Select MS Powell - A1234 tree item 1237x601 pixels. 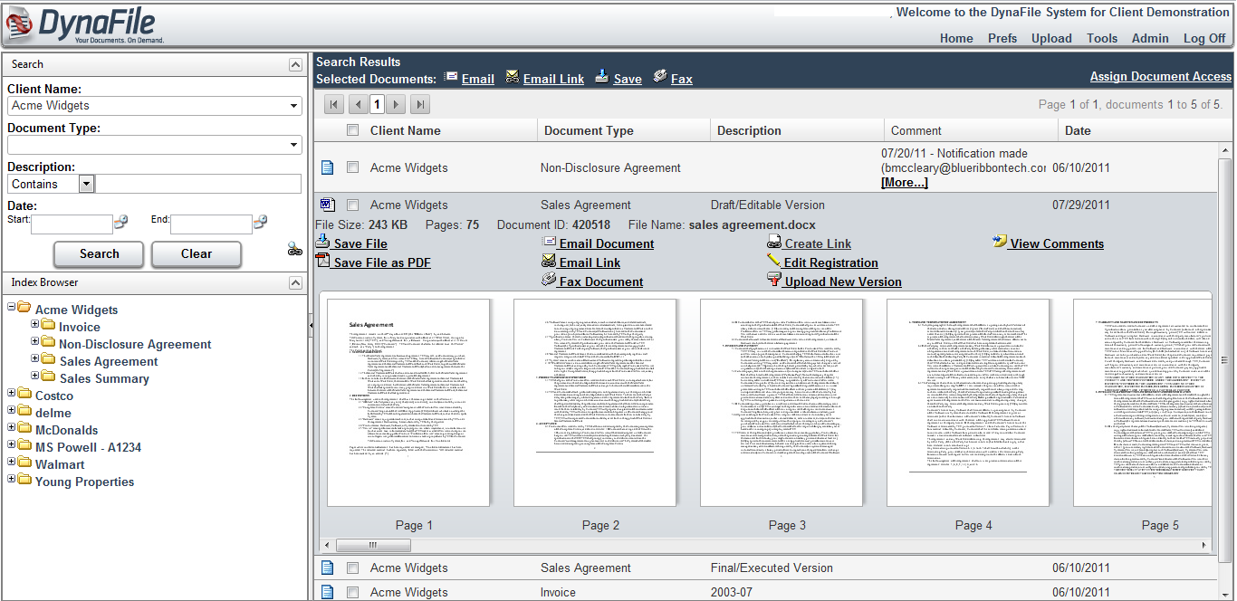click(88, 447)
